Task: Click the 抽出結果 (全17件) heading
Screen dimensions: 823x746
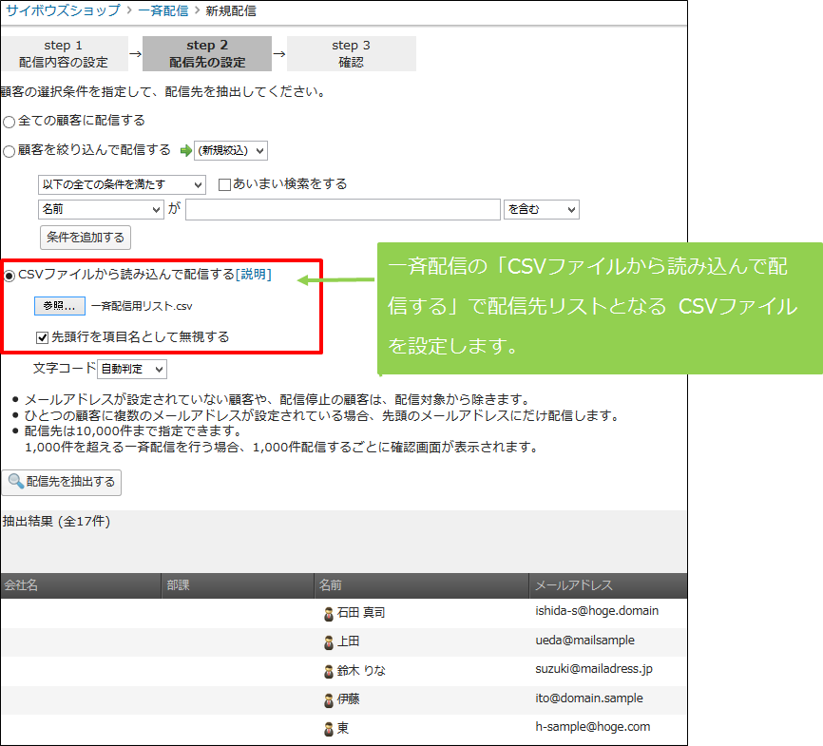Action: 56,522
